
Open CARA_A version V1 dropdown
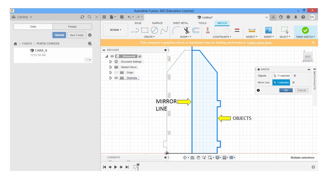click(88, 60)
